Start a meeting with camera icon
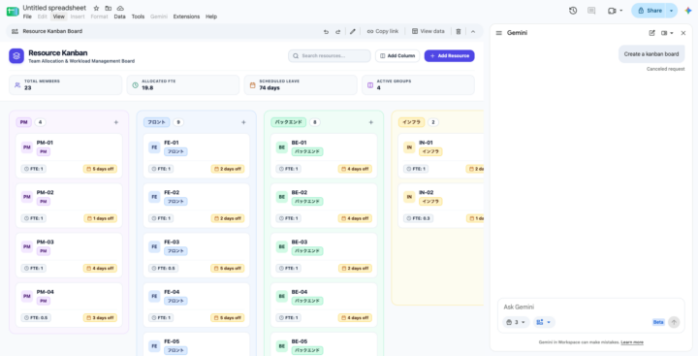This screenshot has width=698, height=356. click(x=612, y=11)
